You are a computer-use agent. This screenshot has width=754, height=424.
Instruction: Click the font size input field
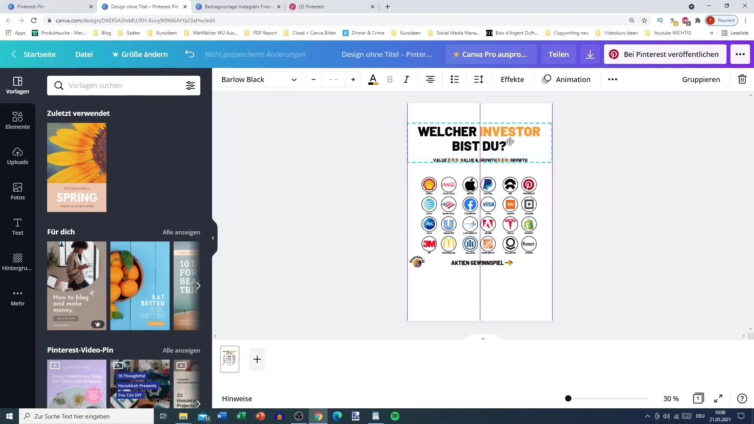pos(333,80)
